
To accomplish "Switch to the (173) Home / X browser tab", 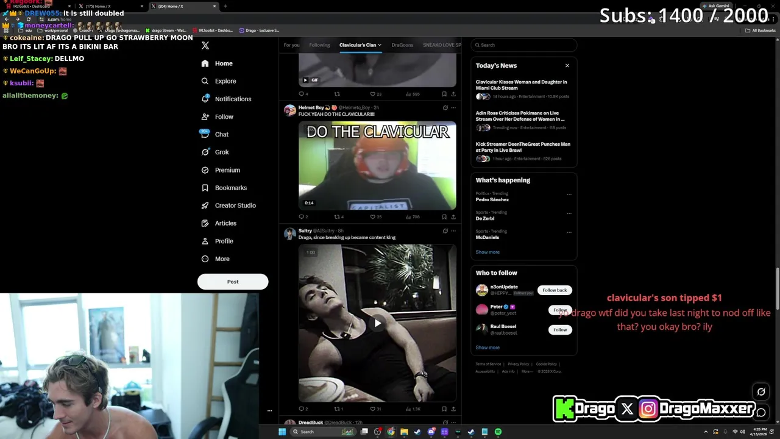I will click(x=110, y=6).
